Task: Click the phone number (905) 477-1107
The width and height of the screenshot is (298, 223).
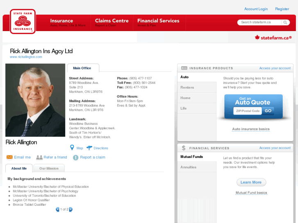Action: pyautogui.click(x=141, y=78)
